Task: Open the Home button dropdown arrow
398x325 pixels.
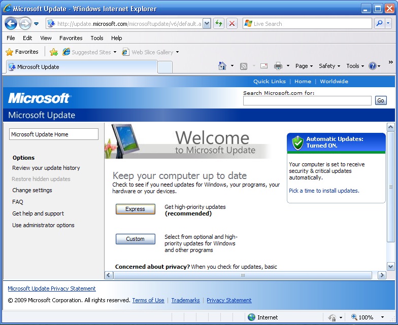Action: point(232,66)
